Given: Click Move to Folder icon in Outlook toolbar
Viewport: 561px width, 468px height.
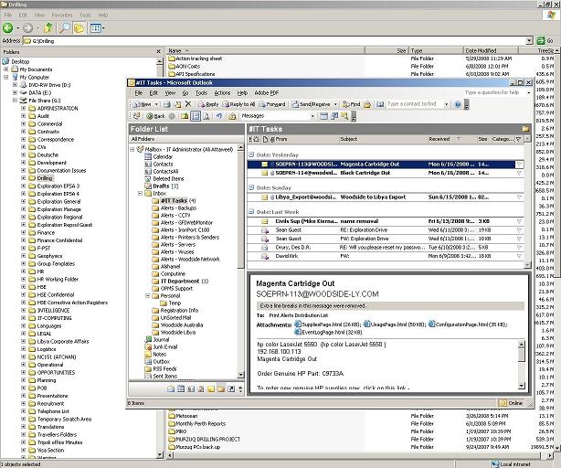Looking at the screenshot, I should [x=177, y=104].
